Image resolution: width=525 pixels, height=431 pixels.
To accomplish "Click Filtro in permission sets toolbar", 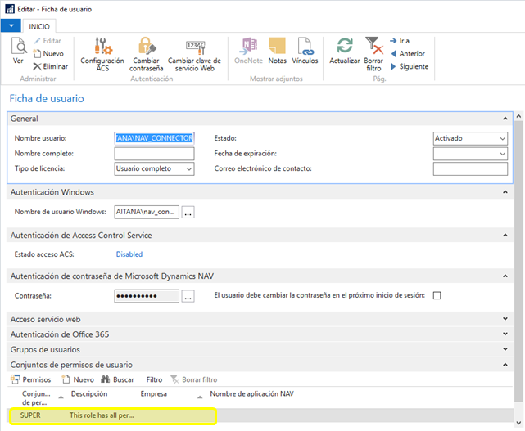I will click(154, 379).
